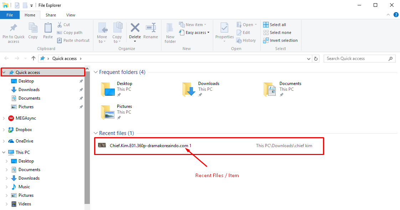
Task: Click the Refresh icon in the address bar
Action: (x=316, y=58)
